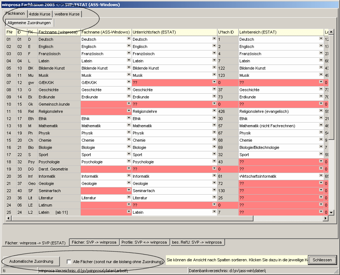Enable the 'Alle Fächer' checkbox
This screenshot has height=275, width=340.
(x=69, y=262)
